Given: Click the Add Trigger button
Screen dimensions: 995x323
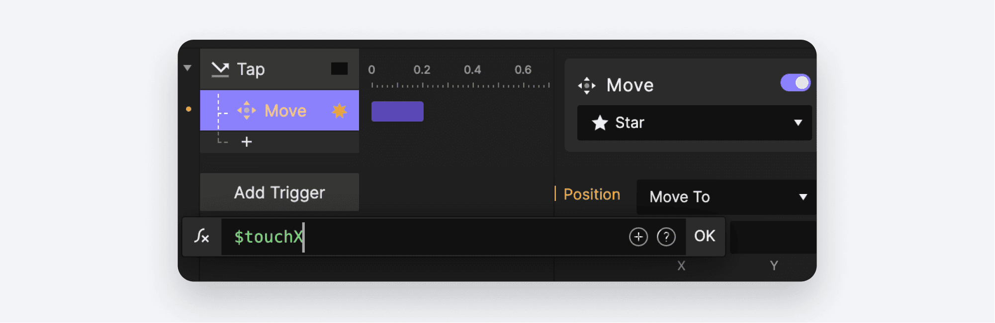Looking at the screenshot, I should click(x=279, y=192).
